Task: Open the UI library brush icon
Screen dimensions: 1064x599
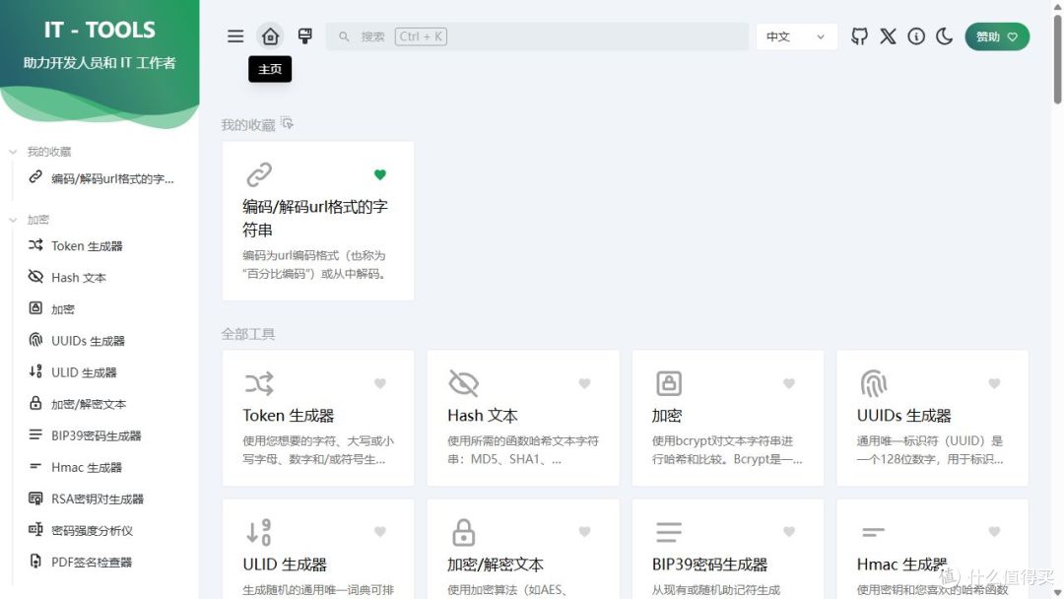Action: 305,36
